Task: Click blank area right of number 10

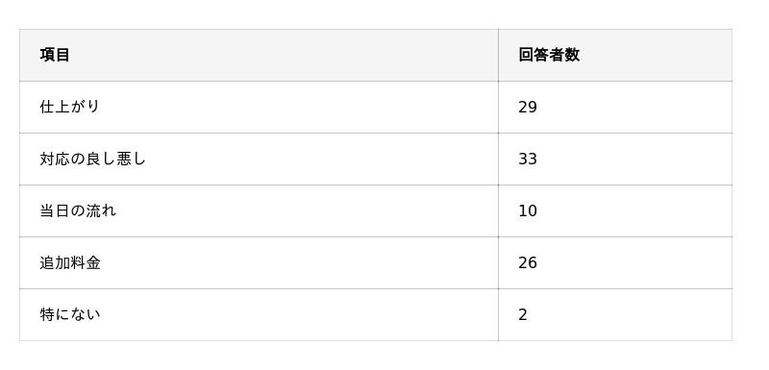Action: pos(635,210)
